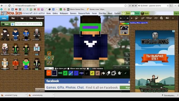179x101 pixels.
Task: Click the magnifier zoom icon on canvas
Action: pyautogui.click(x=127, y=54)
